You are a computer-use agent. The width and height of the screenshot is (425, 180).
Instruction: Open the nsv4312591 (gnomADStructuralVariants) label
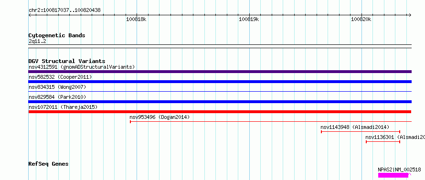pyautogui.click(x=82, y=67)
